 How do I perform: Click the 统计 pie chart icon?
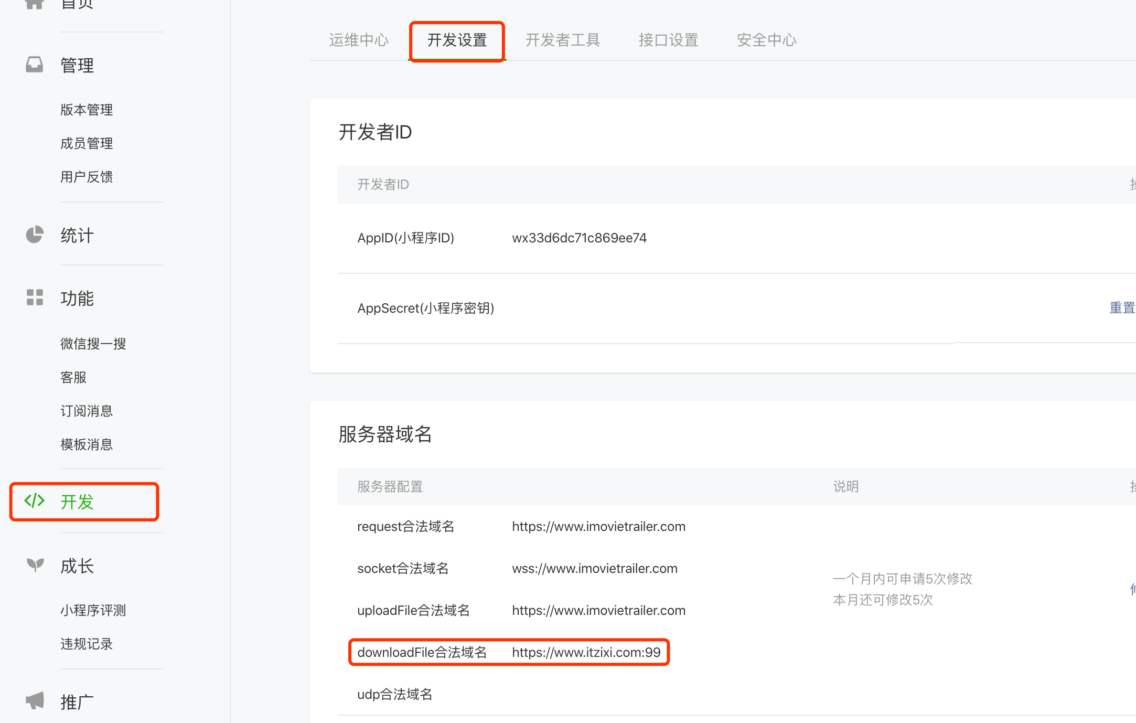[35, 235]
